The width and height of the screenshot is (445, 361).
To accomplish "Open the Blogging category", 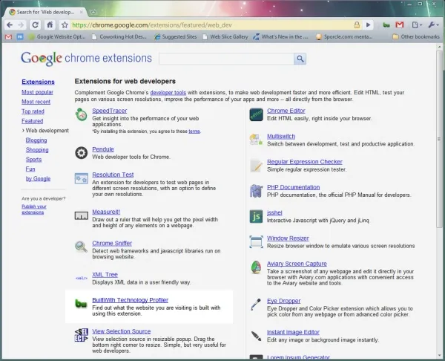I will point(36,140).
